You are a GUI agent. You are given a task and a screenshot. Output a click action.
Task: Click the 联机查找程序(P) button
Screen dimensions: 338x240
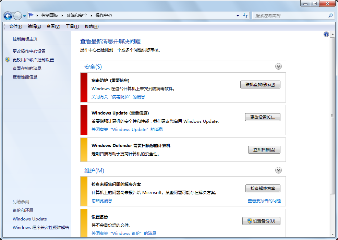tap(260, 85)
